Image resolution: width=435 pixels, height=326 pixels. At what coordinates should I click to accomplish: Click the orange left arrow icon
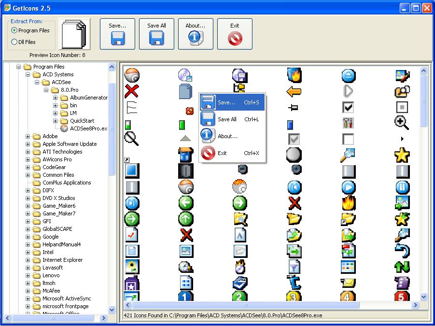pyautogui.click(x=294, y=91)
